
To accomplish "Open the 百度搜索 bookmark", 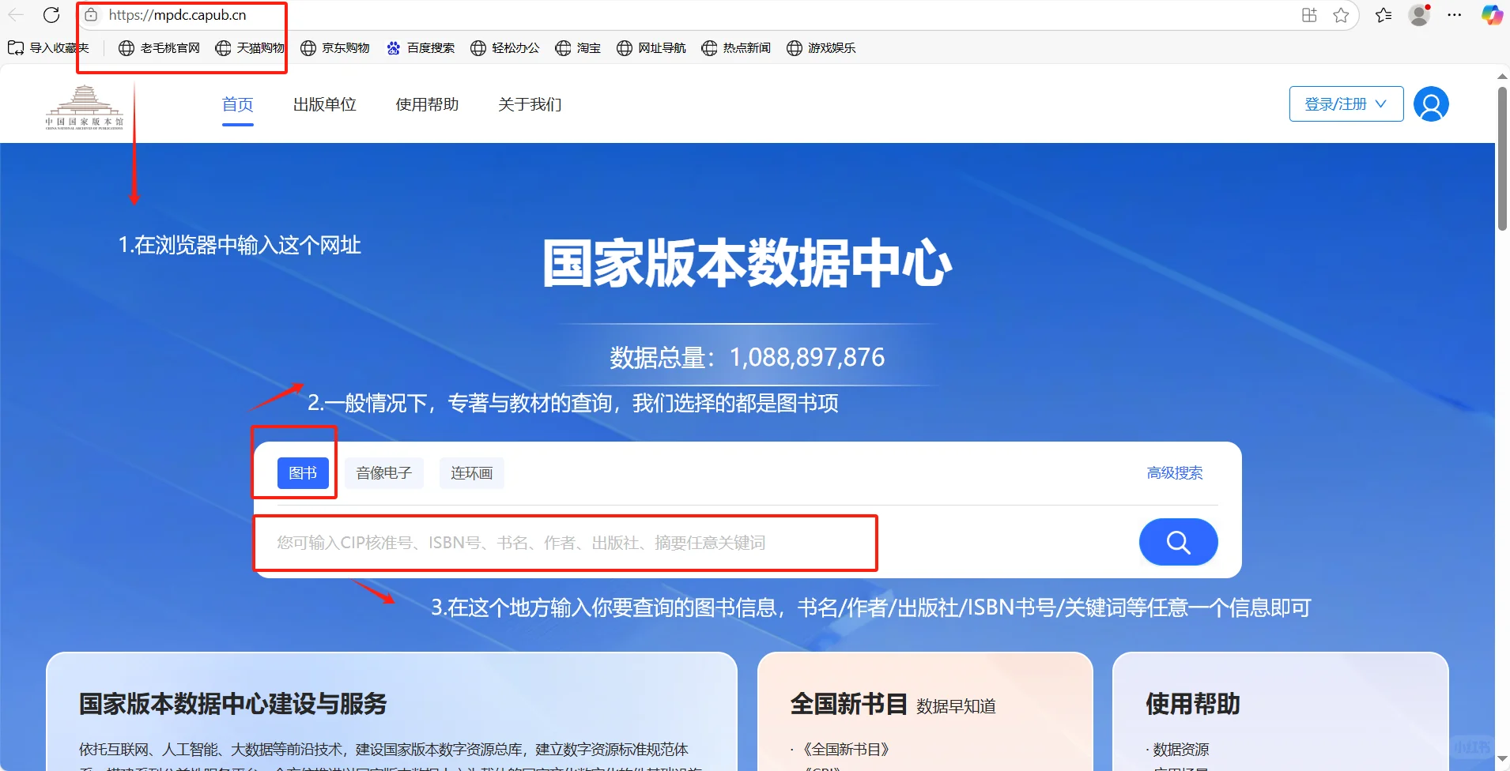I will [x=421, y=48].
